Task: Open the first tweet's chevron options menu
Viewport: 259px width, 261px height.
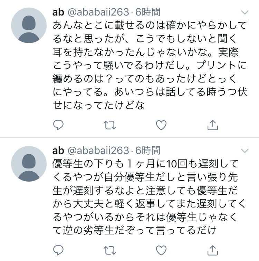Action: [244, 13]
